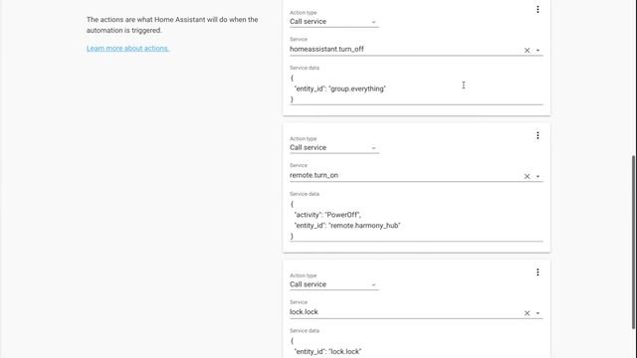Open the Action type dropdown above remote.turn_on
The height and width of the screenshot is (358, 637).
coord(334,148)
